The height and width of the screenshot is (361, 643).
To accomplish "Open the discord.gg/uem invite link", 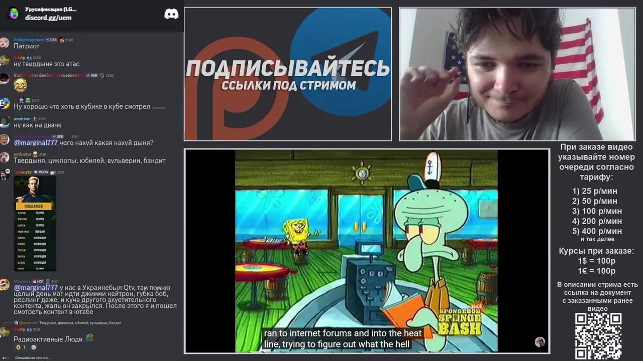I will pyautogui.click(x=48, y=18).
